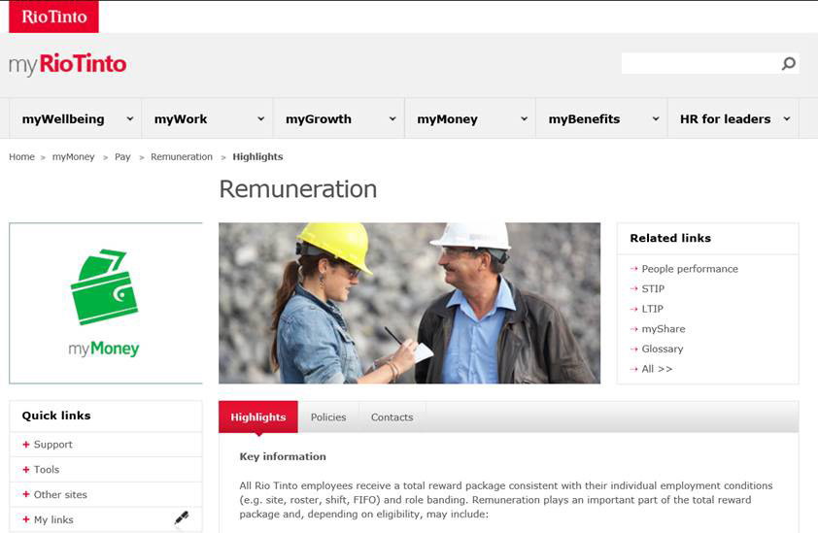Go to Remuneration in the breadcrumb
Image resolution: width=818 pixels, height=533 pixels.
(x=182, y=157)
